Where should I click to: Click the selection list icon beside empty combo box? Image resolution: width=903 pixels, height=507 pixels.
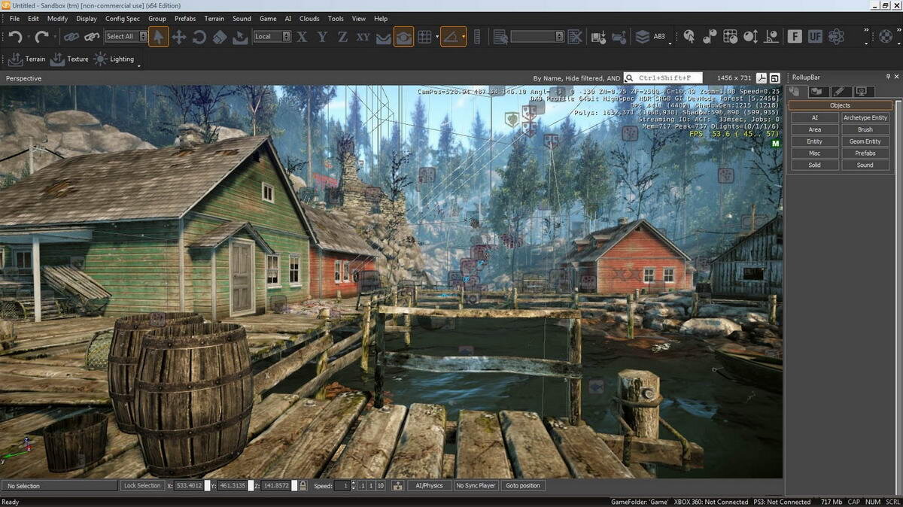[501, 36]
